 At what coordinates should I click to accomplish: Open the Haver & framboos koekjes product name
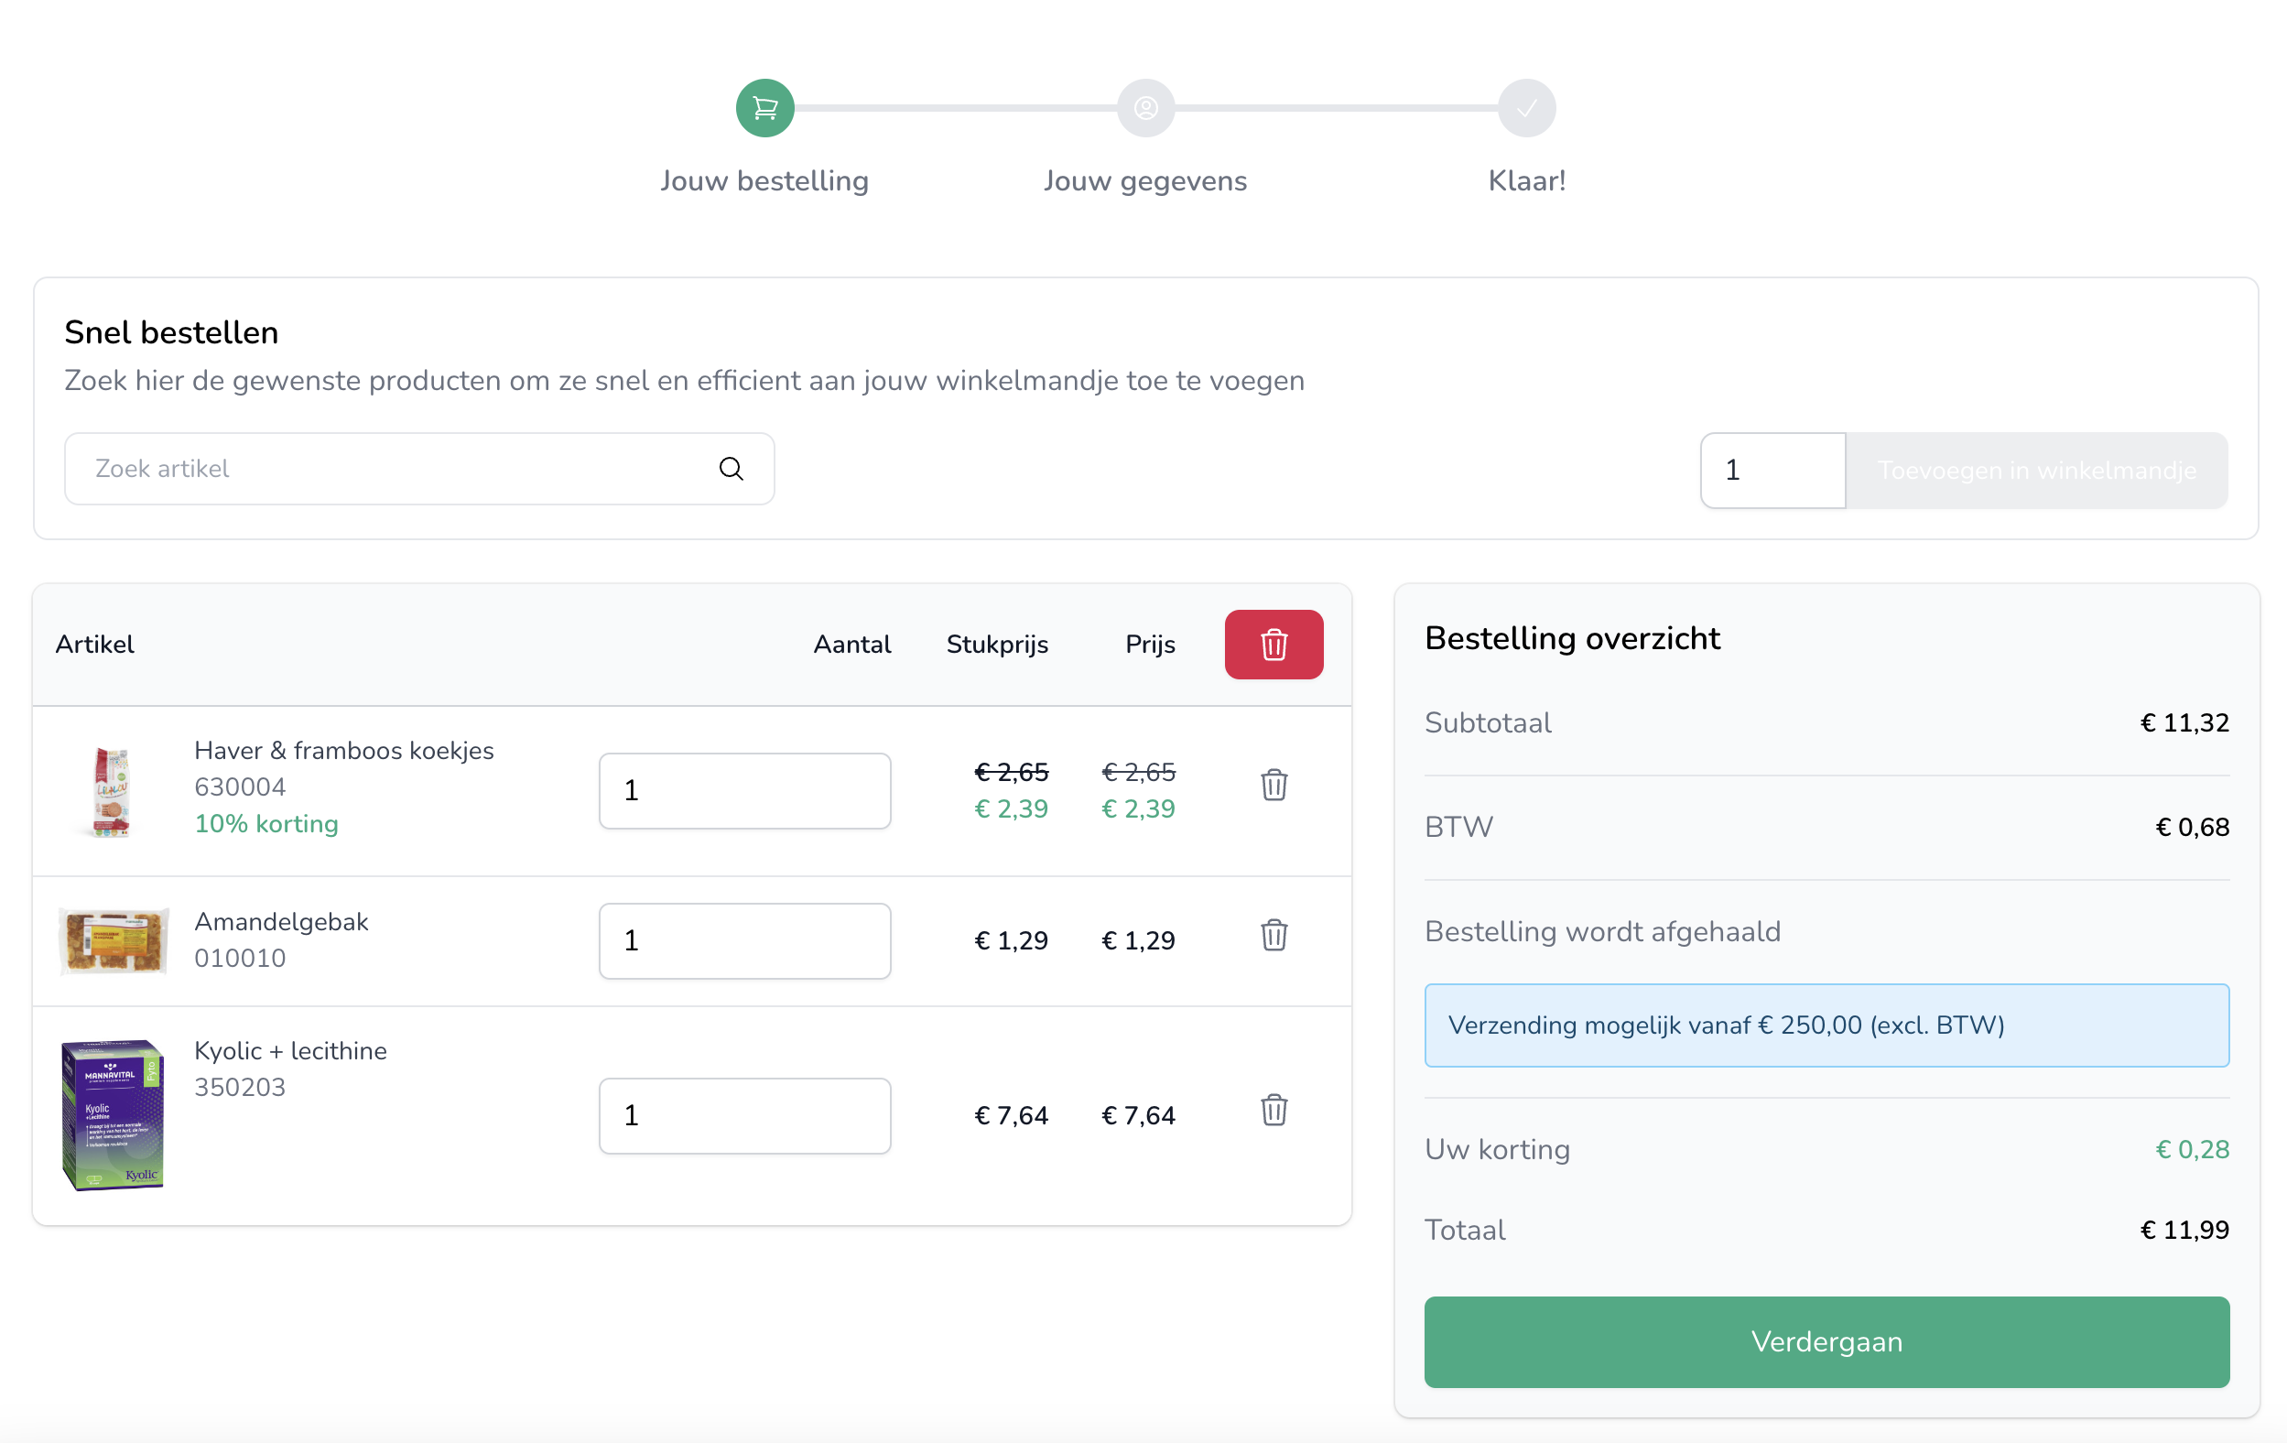pyautogui.click(x=344, y=751)
